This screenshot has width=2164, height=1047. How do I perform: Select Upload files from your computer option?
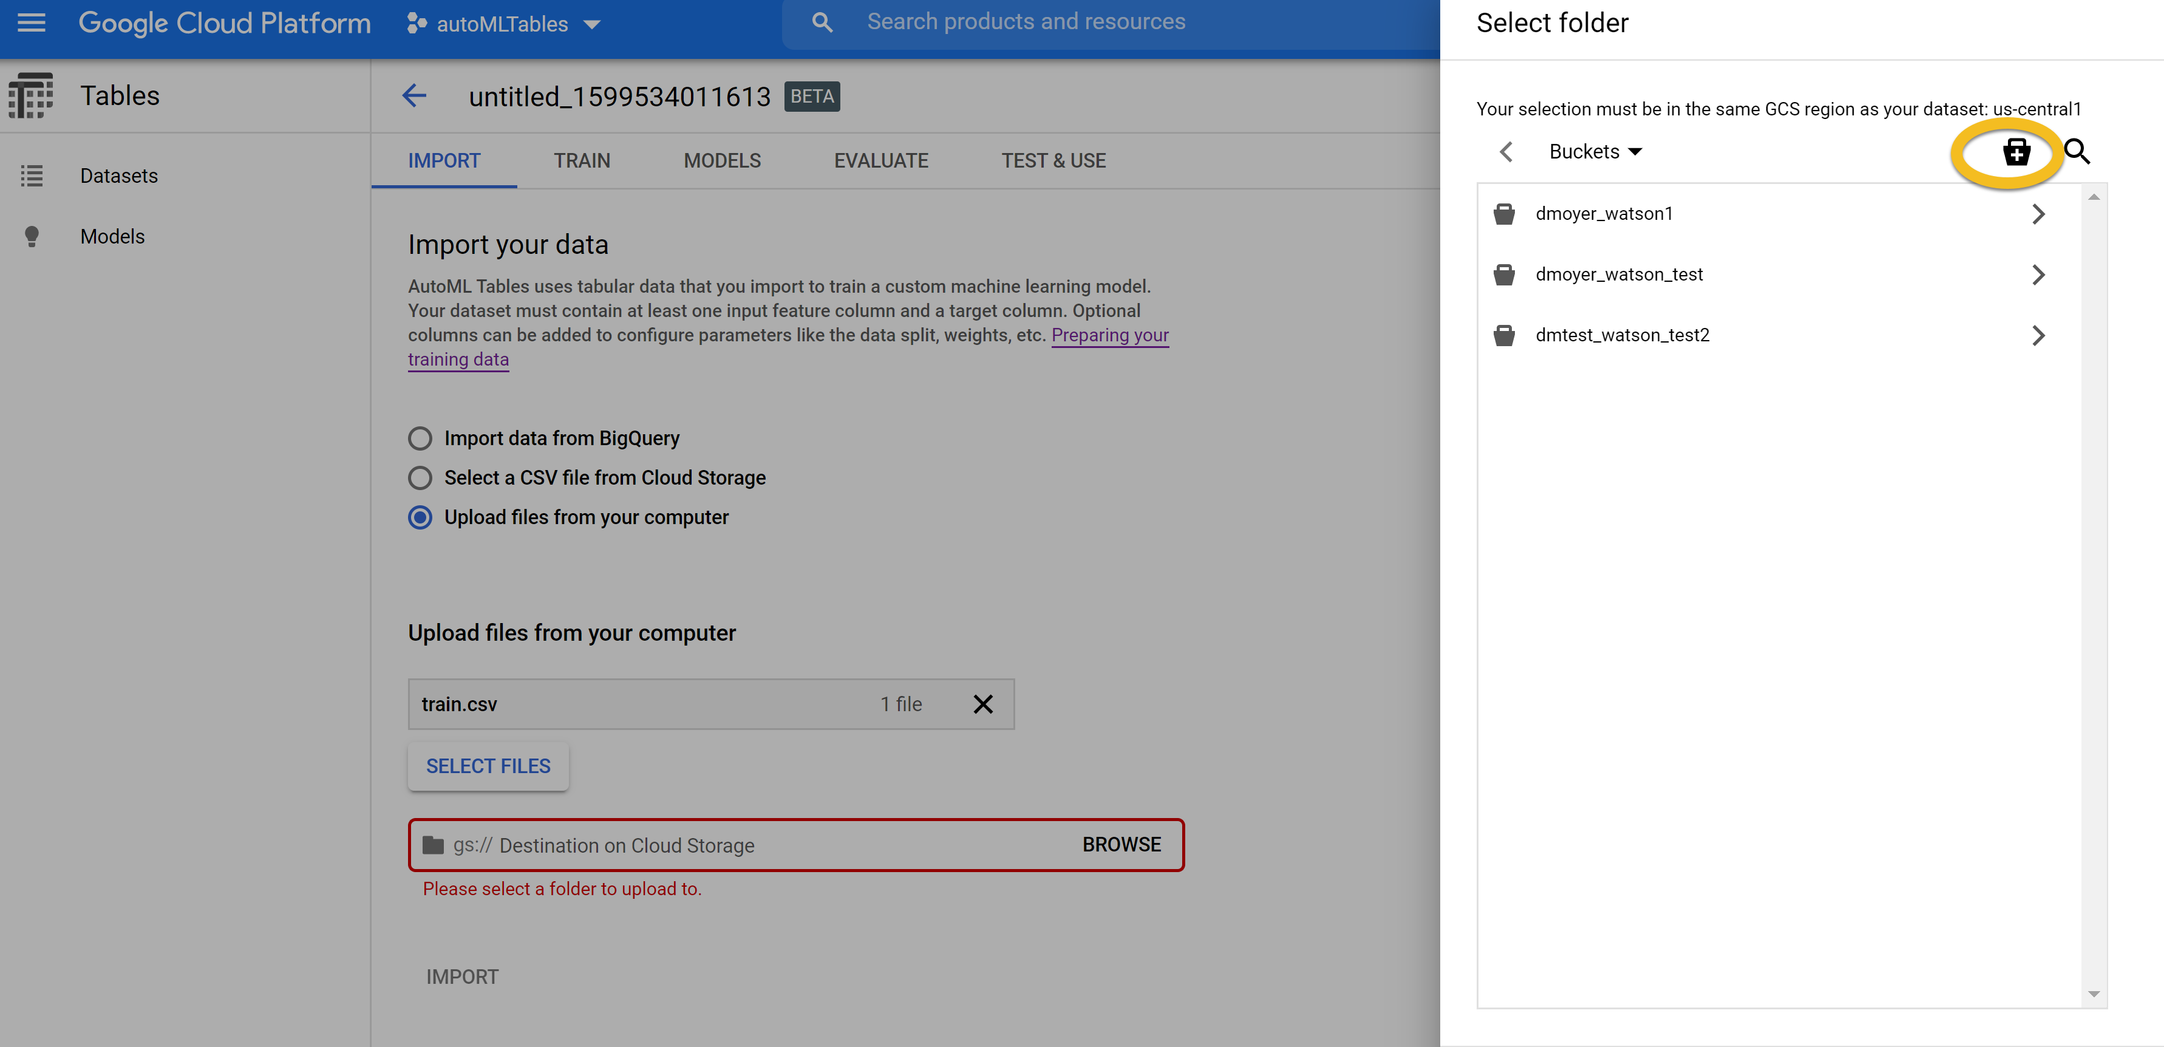[x=420, y=517]
